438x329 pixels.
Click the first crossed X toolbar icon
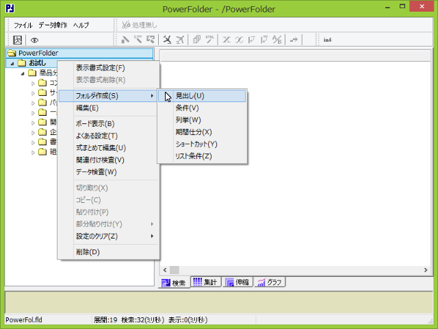point(227,40)
